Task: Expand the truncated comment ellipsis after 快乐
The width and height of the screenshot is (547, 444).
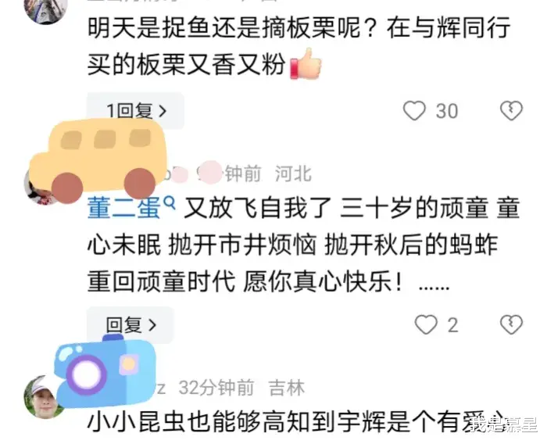Action: 434,287
